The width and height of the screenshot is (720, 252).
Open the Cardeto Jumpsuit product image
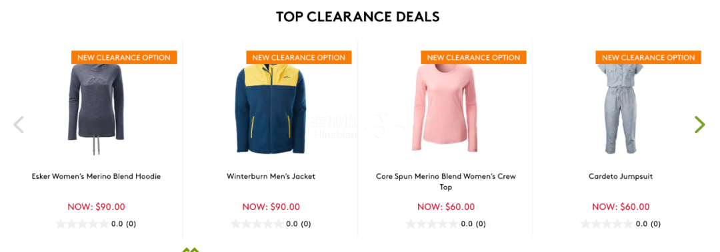(x=621, y=109)
